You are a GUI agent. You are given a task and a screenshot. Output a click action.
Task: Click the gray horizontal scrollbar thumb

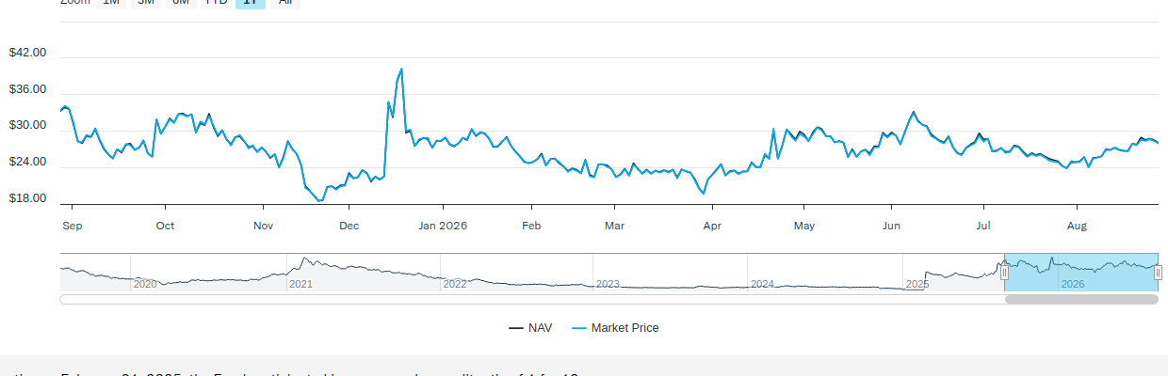pyautogui.click(x=1081, y=300)
